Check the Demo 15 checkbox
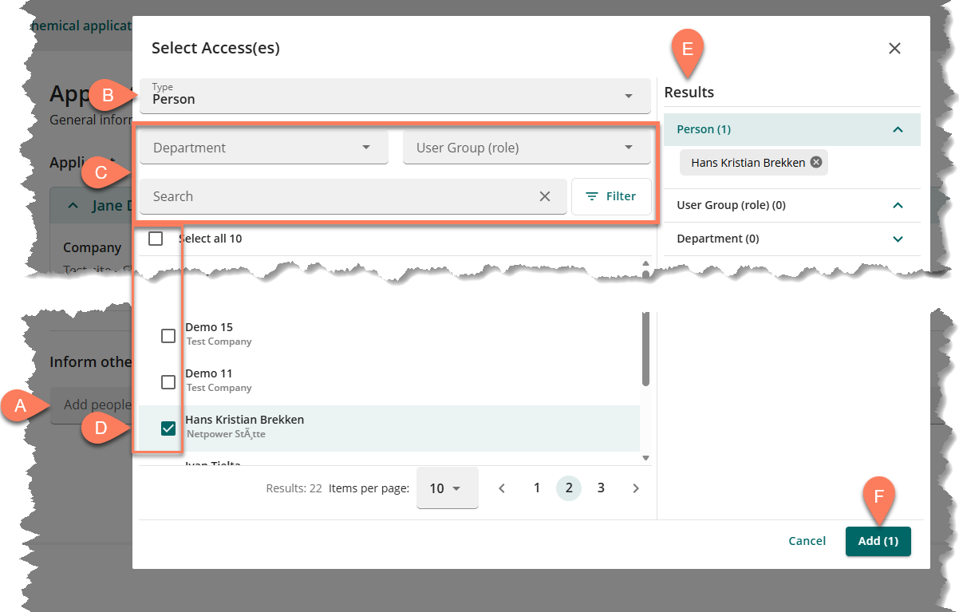 point(168,336)
